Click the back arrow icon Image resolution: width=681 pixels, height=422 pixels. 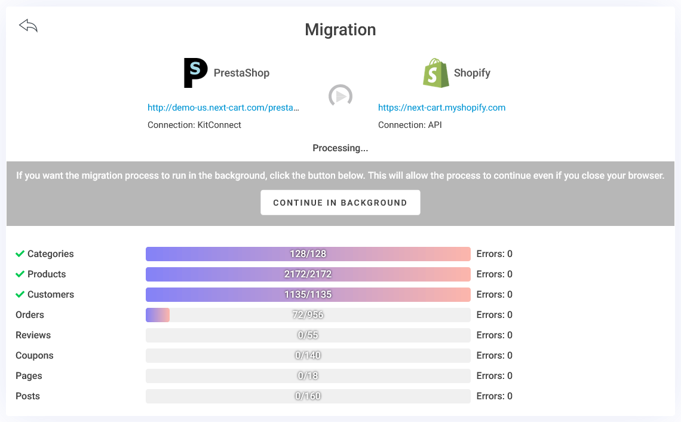pos(28,26)
